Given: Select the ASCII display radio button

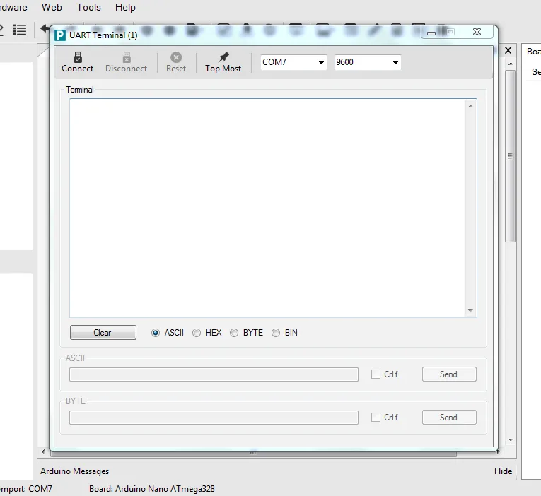Looking at the screenshot, I should (x=156, y=333).
